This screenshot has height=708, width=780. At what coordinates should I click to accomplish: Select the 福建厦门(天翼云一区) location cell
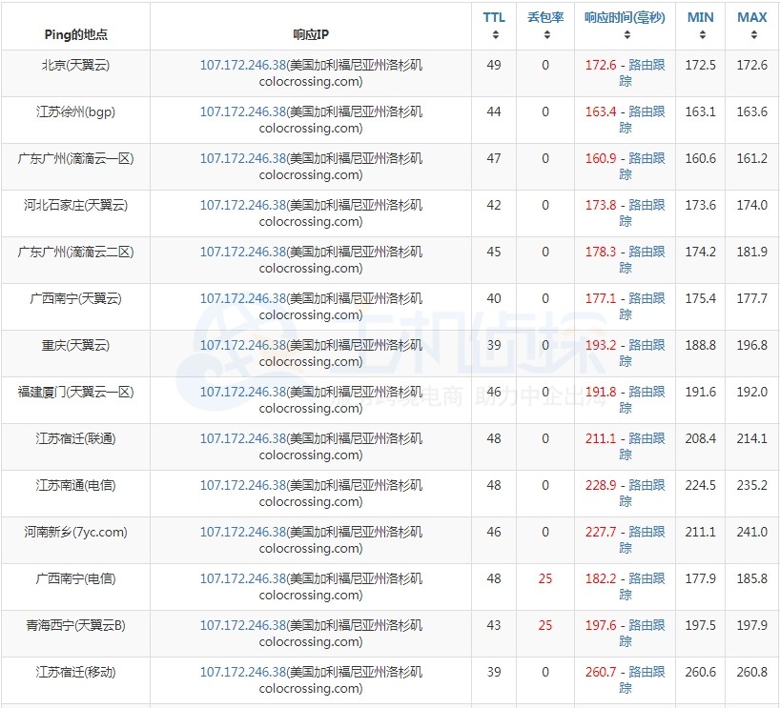pos(76,392)
